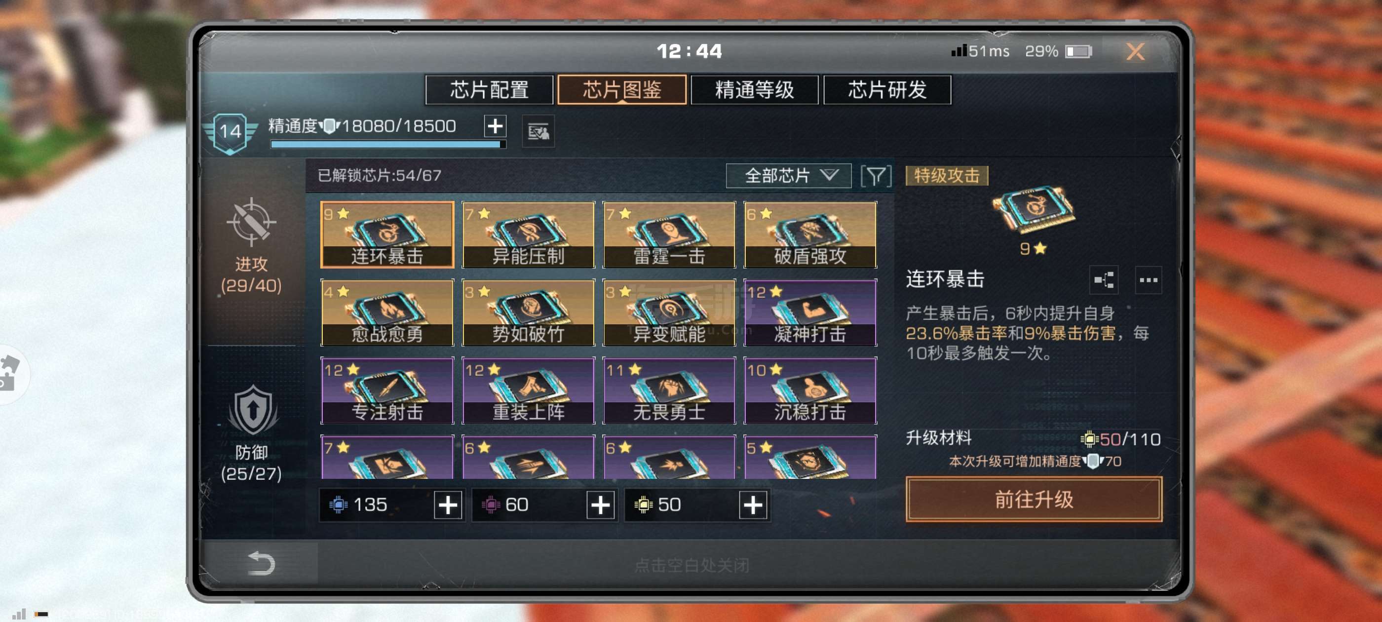Expand the 全部芯片 dropdown
This screenshot has width=1382, height=622.
point(788,176)
